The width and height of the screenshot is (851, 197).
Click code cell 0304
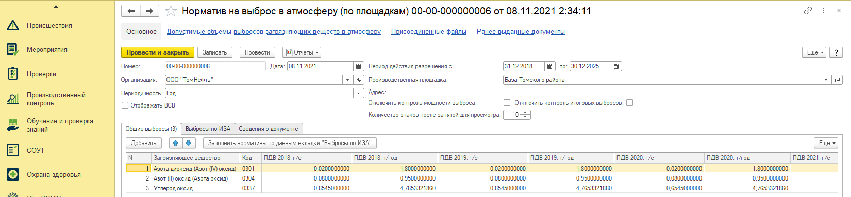coord(251,178)
